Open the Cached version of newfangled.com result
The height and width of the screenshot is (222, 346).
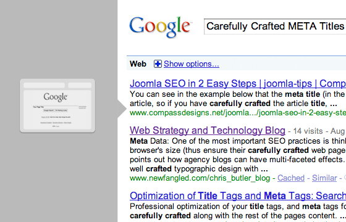pos(291,178)
